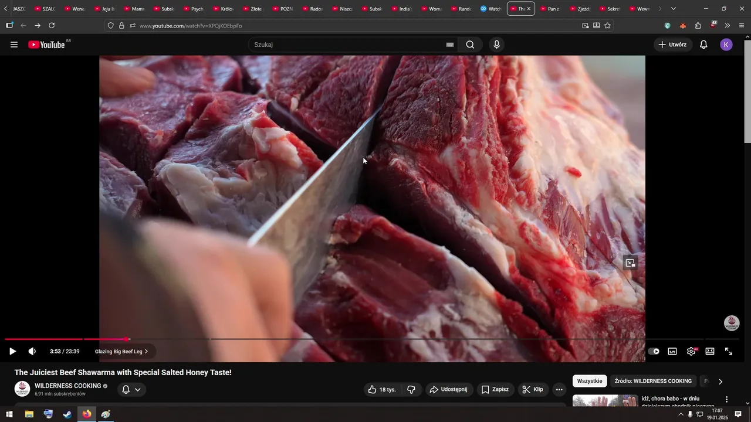The height and width of the screenshot is (422, 751).
Task: Like the video (18 tys.)
Action: (x=381, y=389)
